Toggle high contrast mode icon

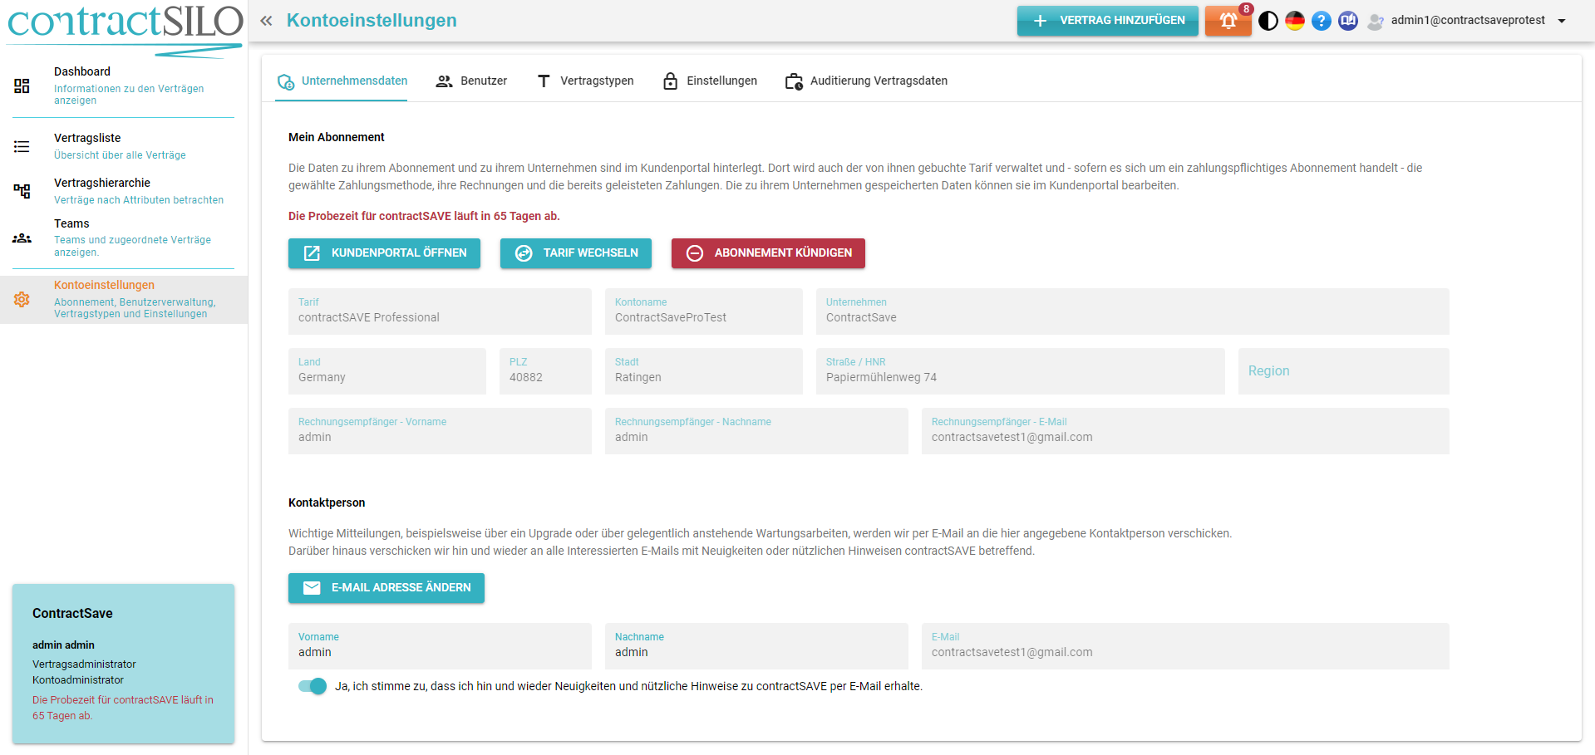pos(1268,21)
